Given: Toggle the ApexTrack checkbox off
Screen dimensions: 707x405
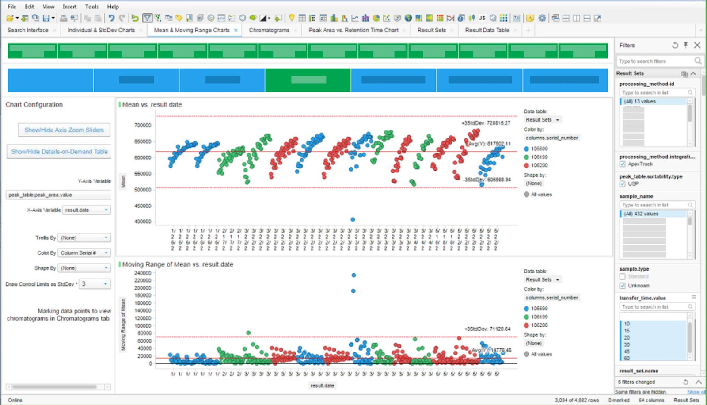Looking at the screenshot, I should (623, 164).
